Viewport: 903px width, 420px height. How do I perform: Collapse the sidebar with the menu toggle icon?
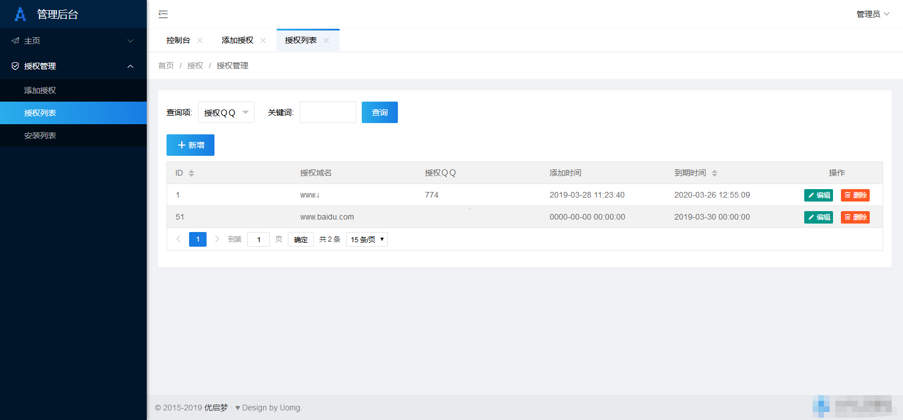163,14
